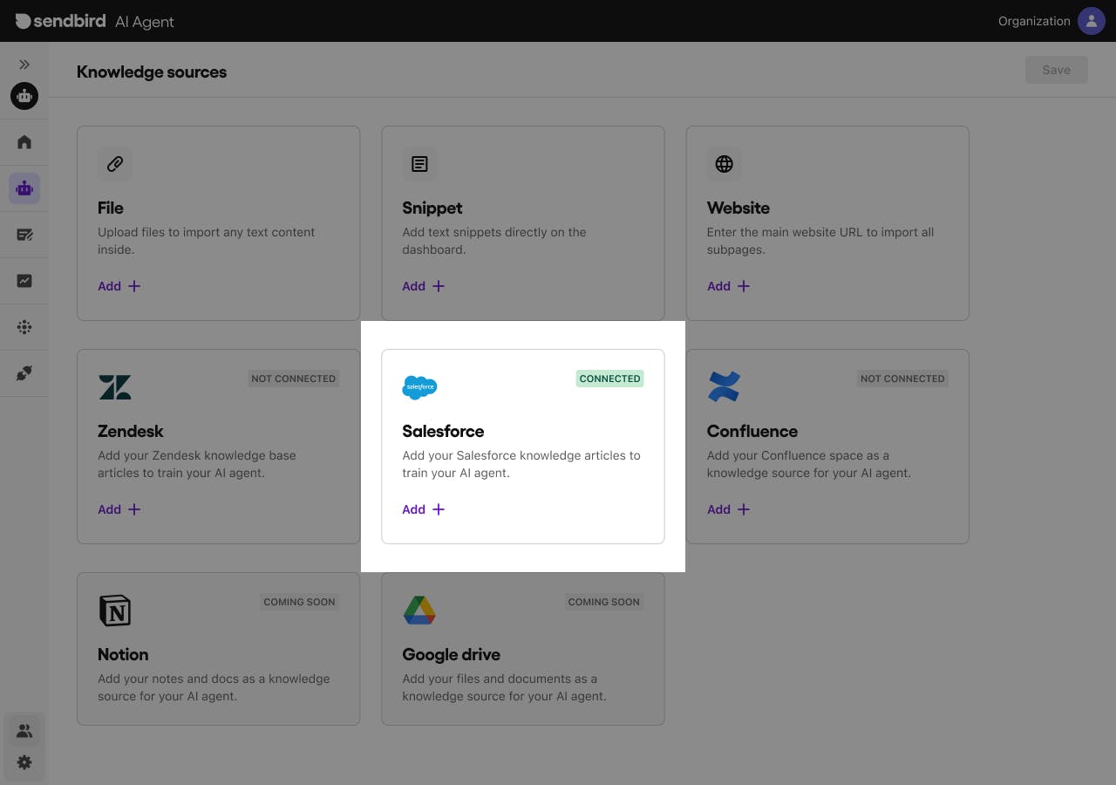Add Salesforce knowledge articles

422,509
